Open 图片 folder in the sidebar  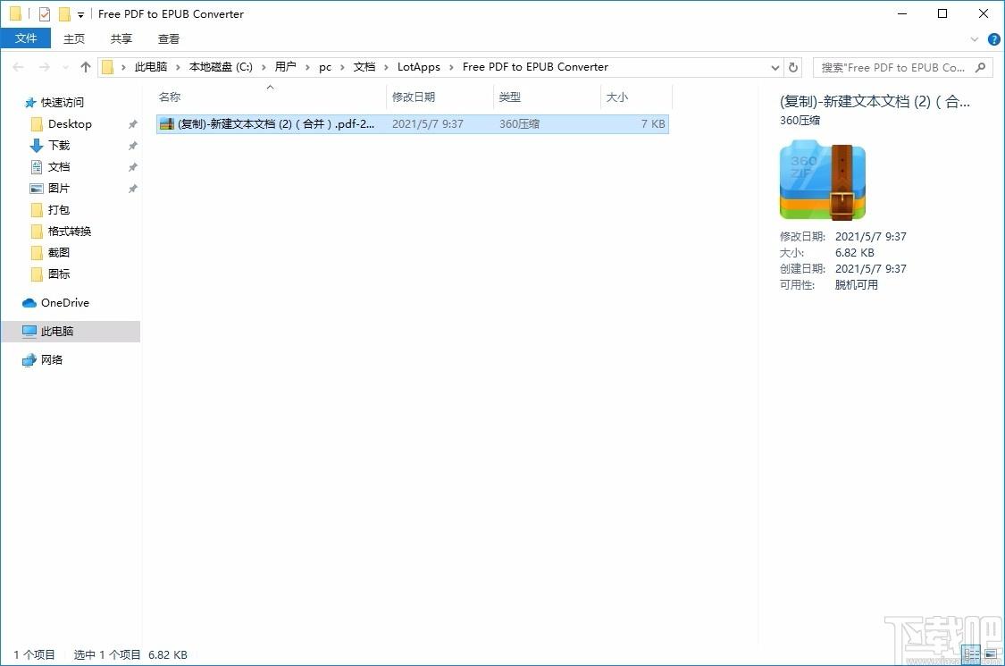pos(58,189)
